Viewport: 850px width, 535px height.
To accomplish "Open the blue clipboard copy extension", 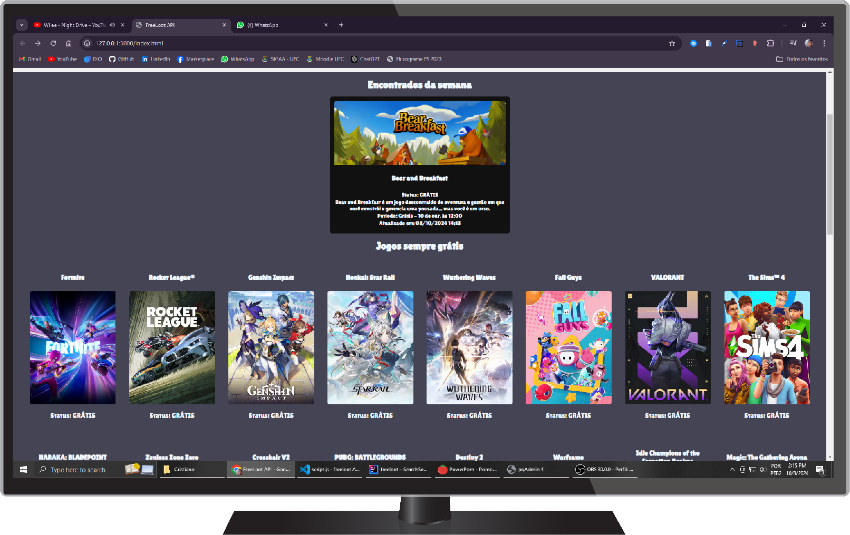I will pyautogui.click(x=709, y=43).
